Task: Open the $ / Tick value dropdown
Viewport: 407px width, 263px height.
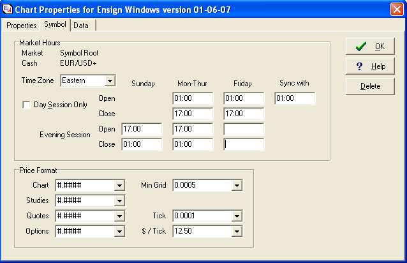Action: tap(237, 232)
